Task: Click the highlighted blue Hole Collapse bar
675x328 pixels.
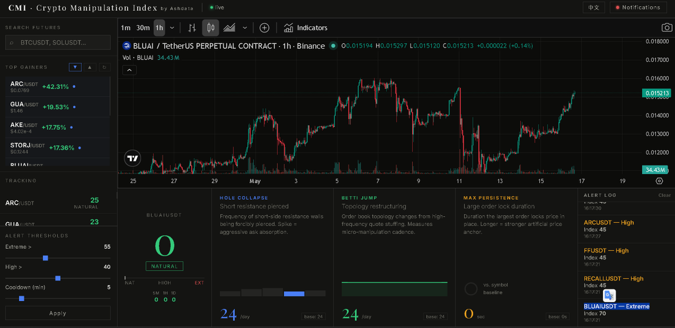Action: [294, 294]
